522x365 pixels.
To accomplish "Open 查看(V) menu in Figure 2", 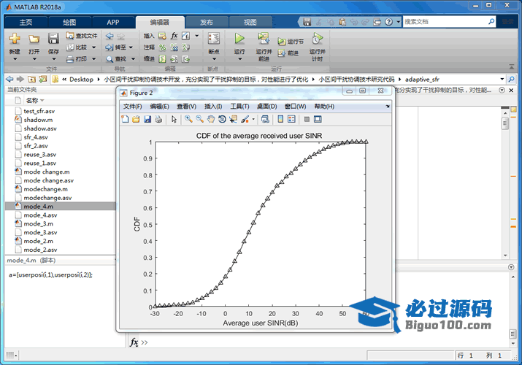I will click(x=186, y=106).
